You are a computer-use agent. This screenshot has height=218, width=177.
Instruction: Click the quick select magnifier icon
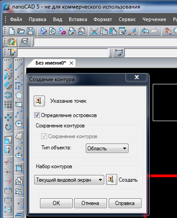click(25, 42)
